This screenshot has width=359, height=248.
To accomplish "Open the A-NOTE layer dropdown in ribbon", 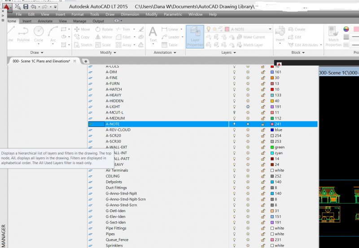I will [x=270, y=29].
